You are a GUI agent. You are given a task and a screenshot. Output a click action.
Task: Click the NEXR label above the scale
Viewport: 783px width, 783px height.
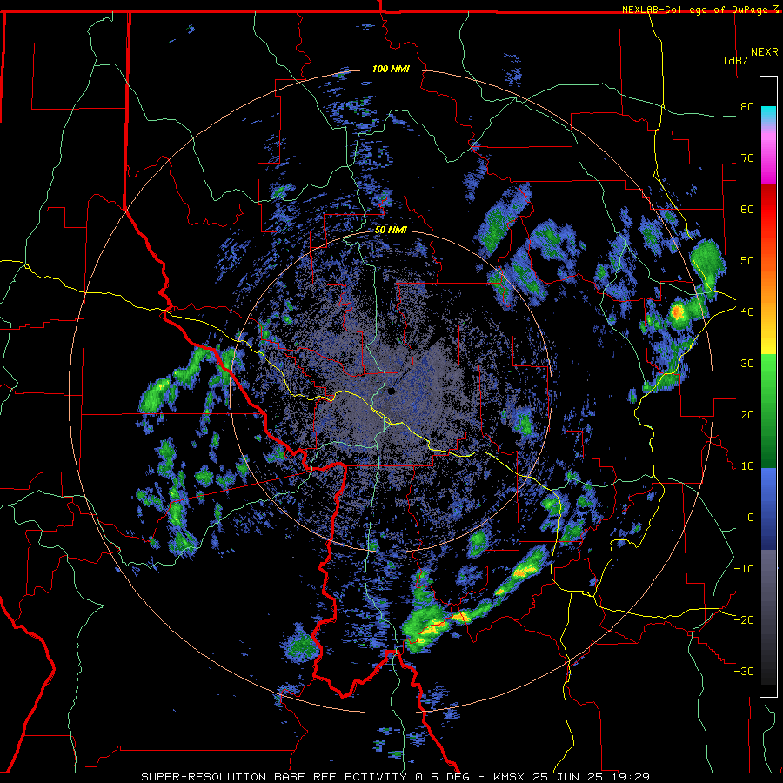pos(764,52)
